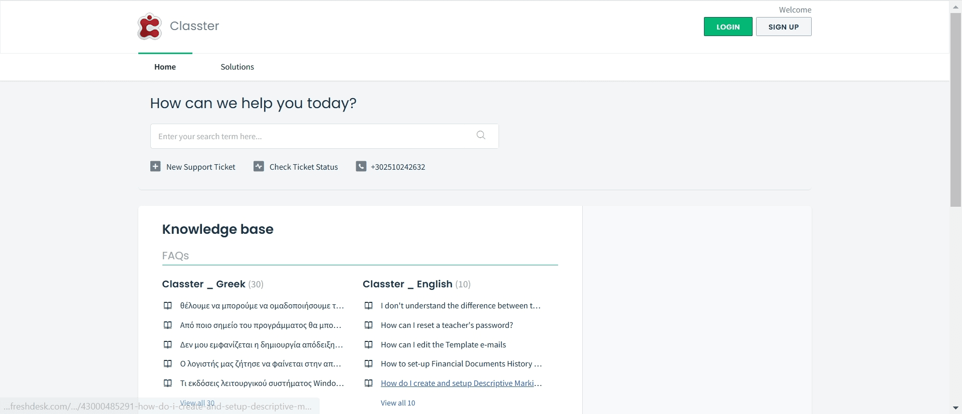The height and width of the screenshot is (414, 962).
Task: Click book icon beside 'I don't understand' article
Action: point(369,305)
